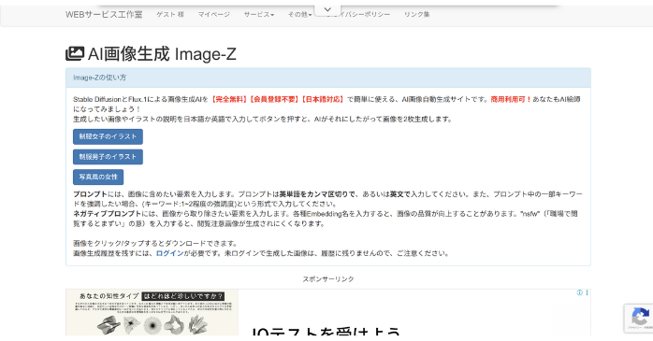Click the bold ネガティブプロンプト text

(108, 214)
